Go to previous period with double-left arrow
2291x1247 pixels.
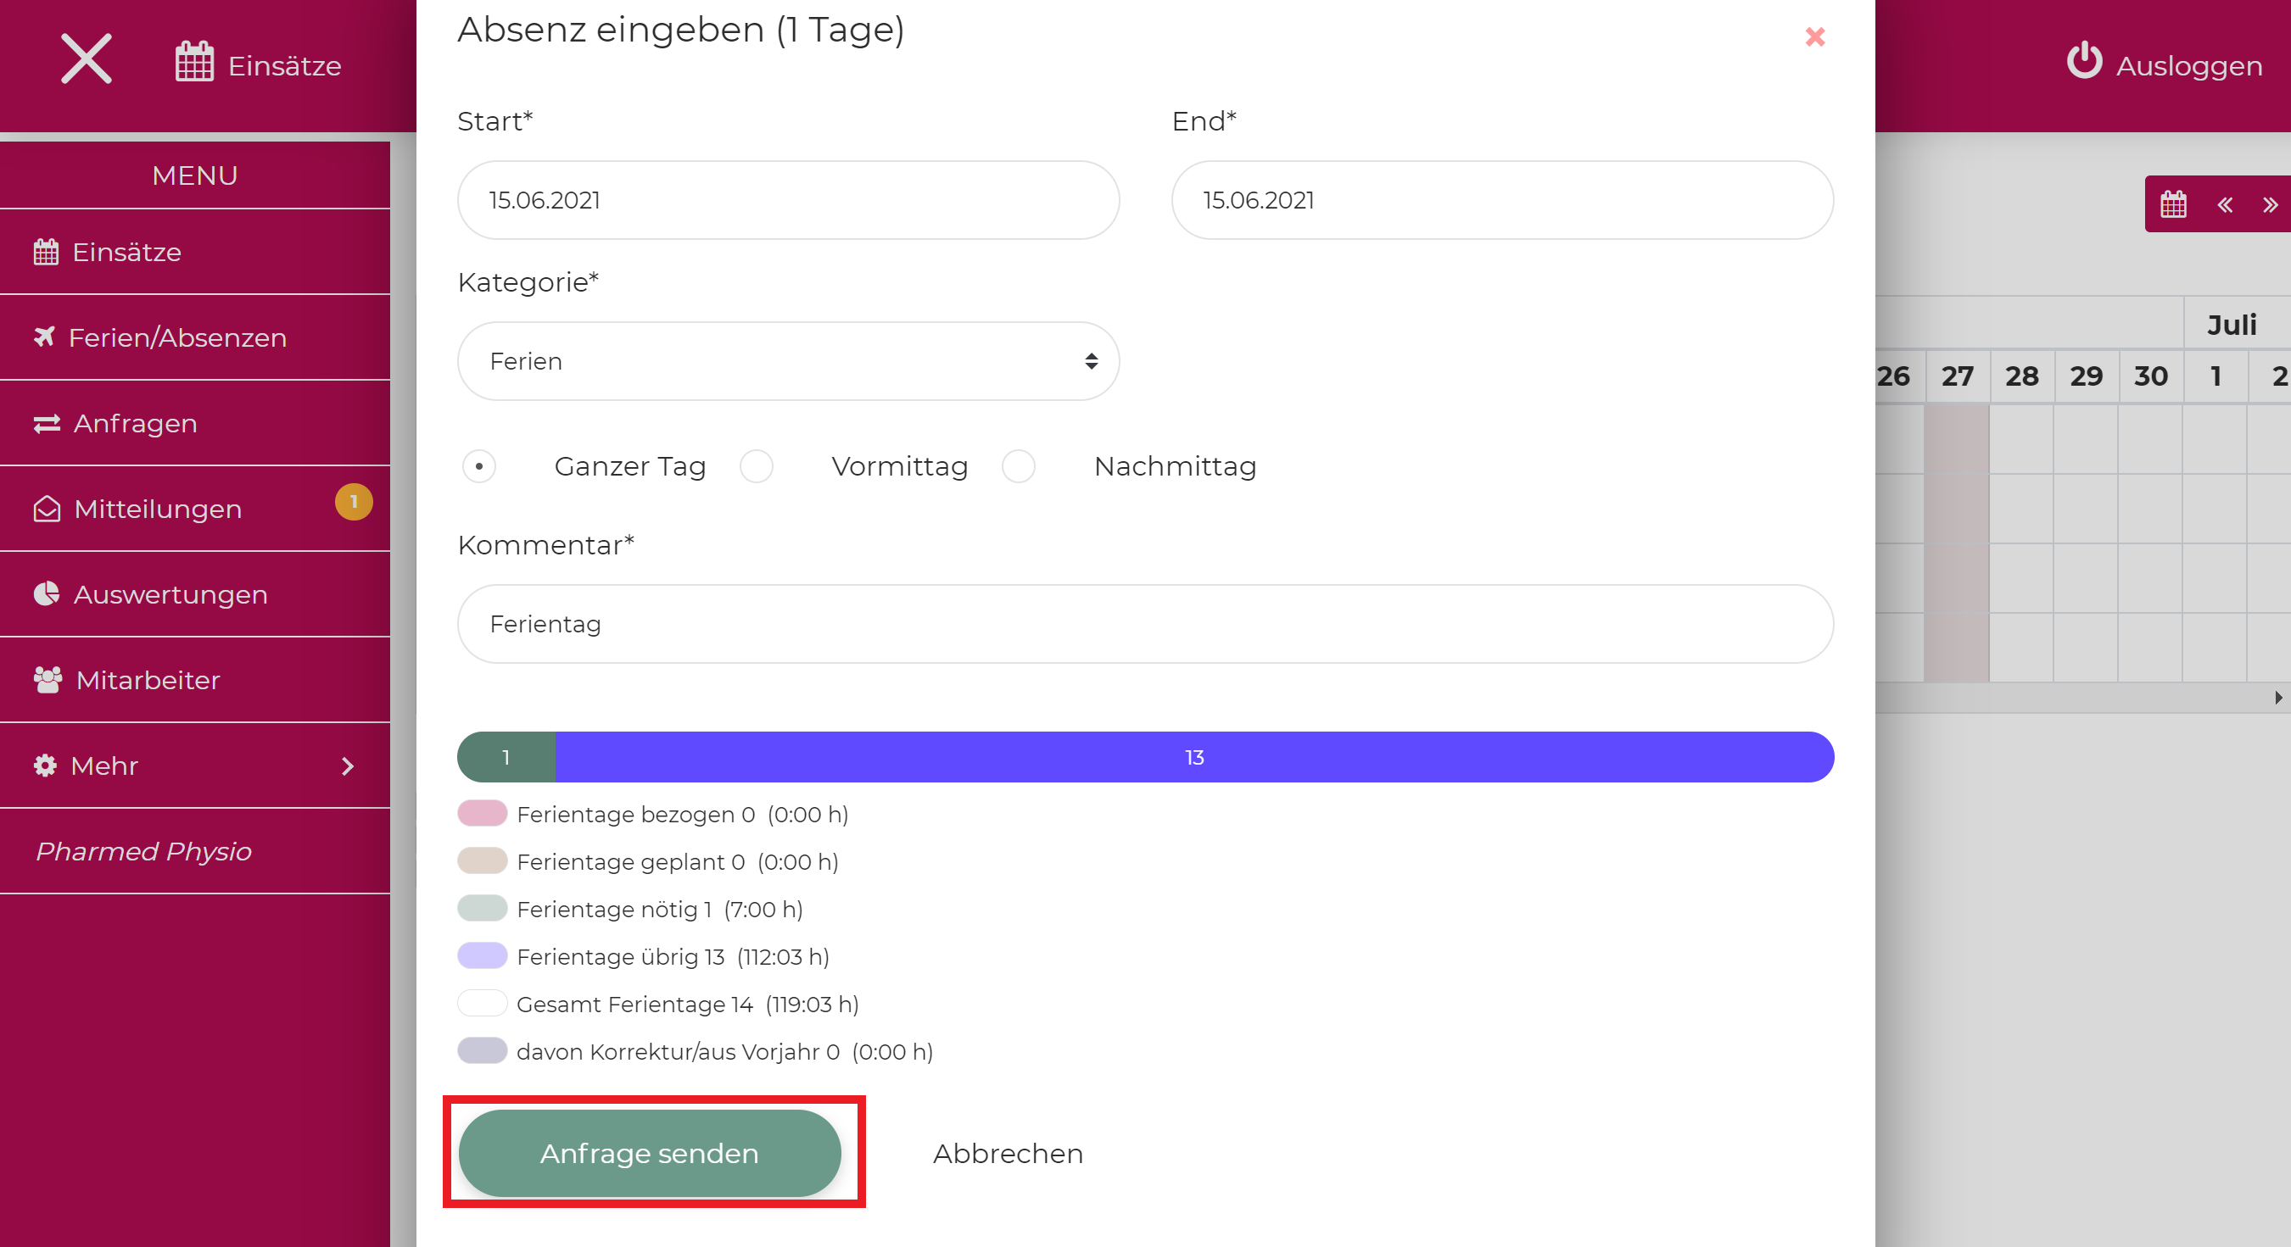pyautogui.click(x=2224, y=204)
